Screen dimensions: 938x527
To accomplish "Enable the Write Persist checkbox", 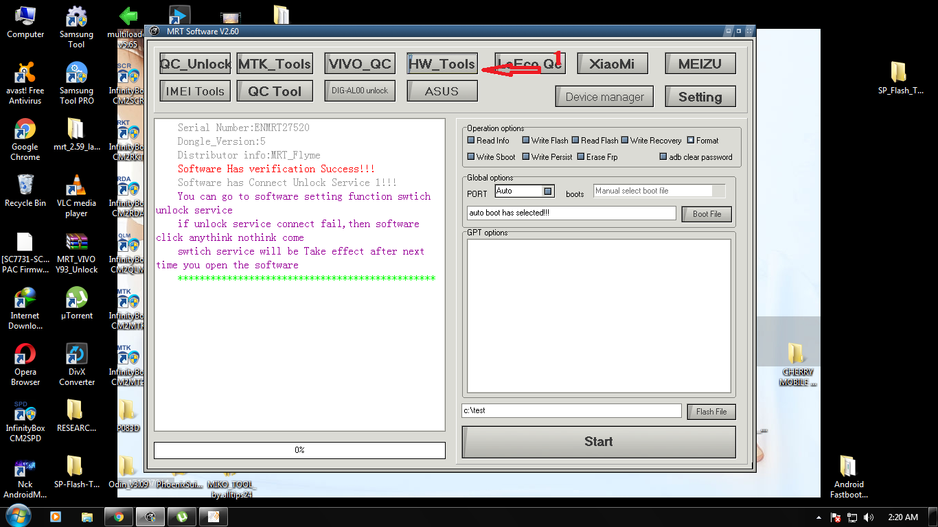I will point(526,156).
